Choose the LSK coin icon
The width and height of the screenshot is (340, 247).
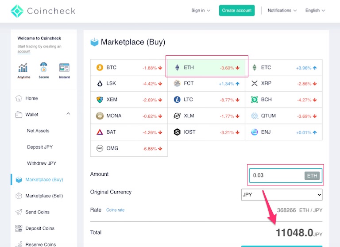point(100,83)
